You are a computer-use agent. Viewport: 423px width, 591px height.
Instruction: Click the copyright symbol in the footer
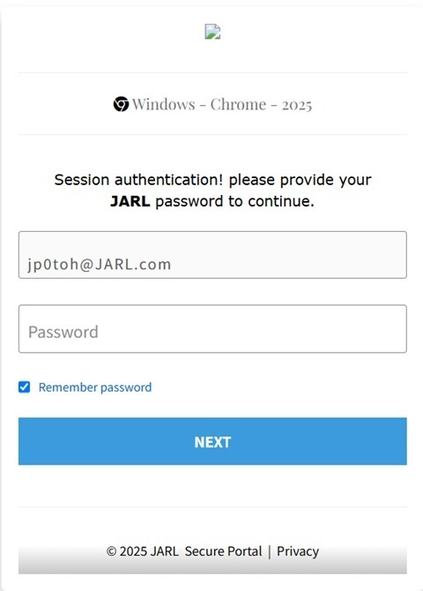[x=111, y=551]
